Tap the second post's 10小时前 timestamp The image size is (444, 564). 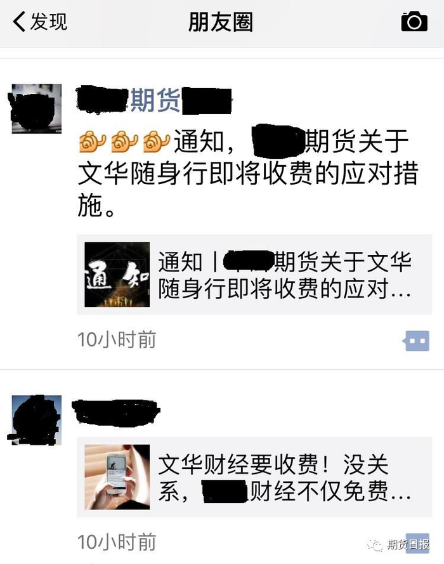coord(117,542)
